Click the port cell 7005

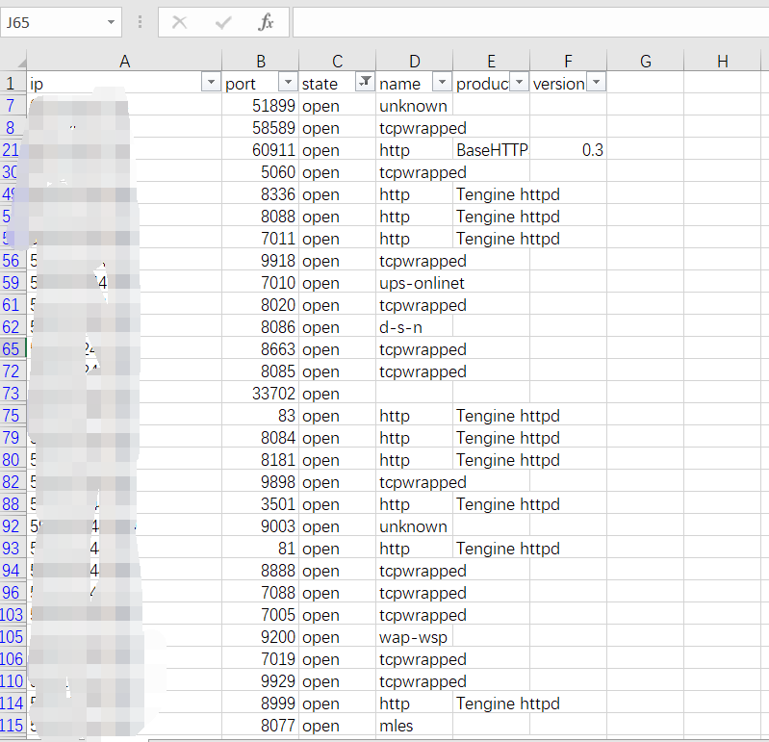(x=261, y=615)
